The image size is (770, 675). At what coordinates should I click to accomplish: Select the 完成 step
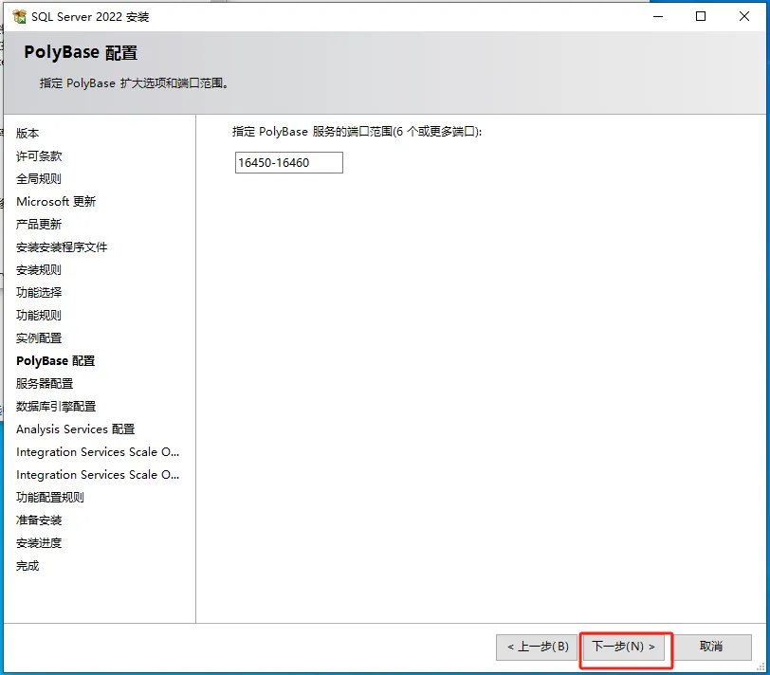[x=27, y=566]
